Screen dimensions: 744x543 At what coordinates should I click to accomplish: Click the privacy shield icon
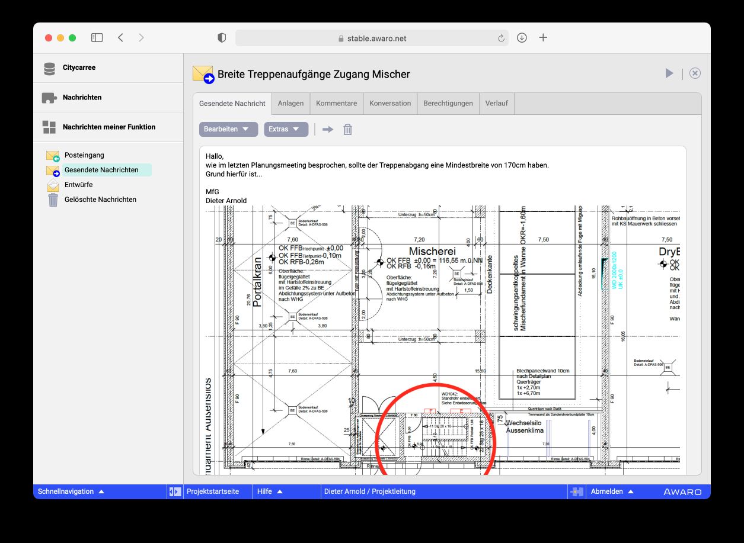click(222, 38)
